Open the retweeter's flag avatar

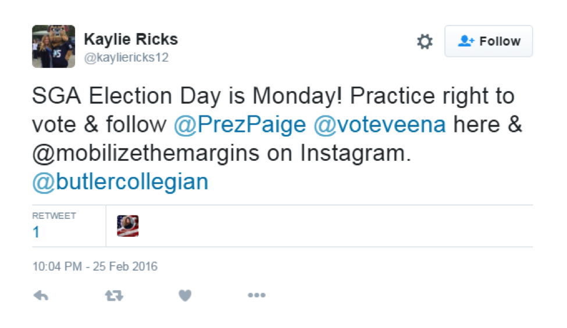tap(127, 226)
